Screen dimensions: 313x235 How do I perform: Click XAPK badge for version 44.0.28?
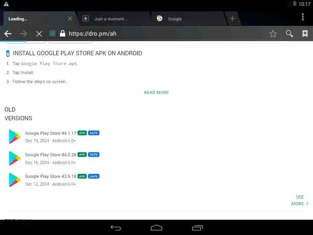pos(94,155)
